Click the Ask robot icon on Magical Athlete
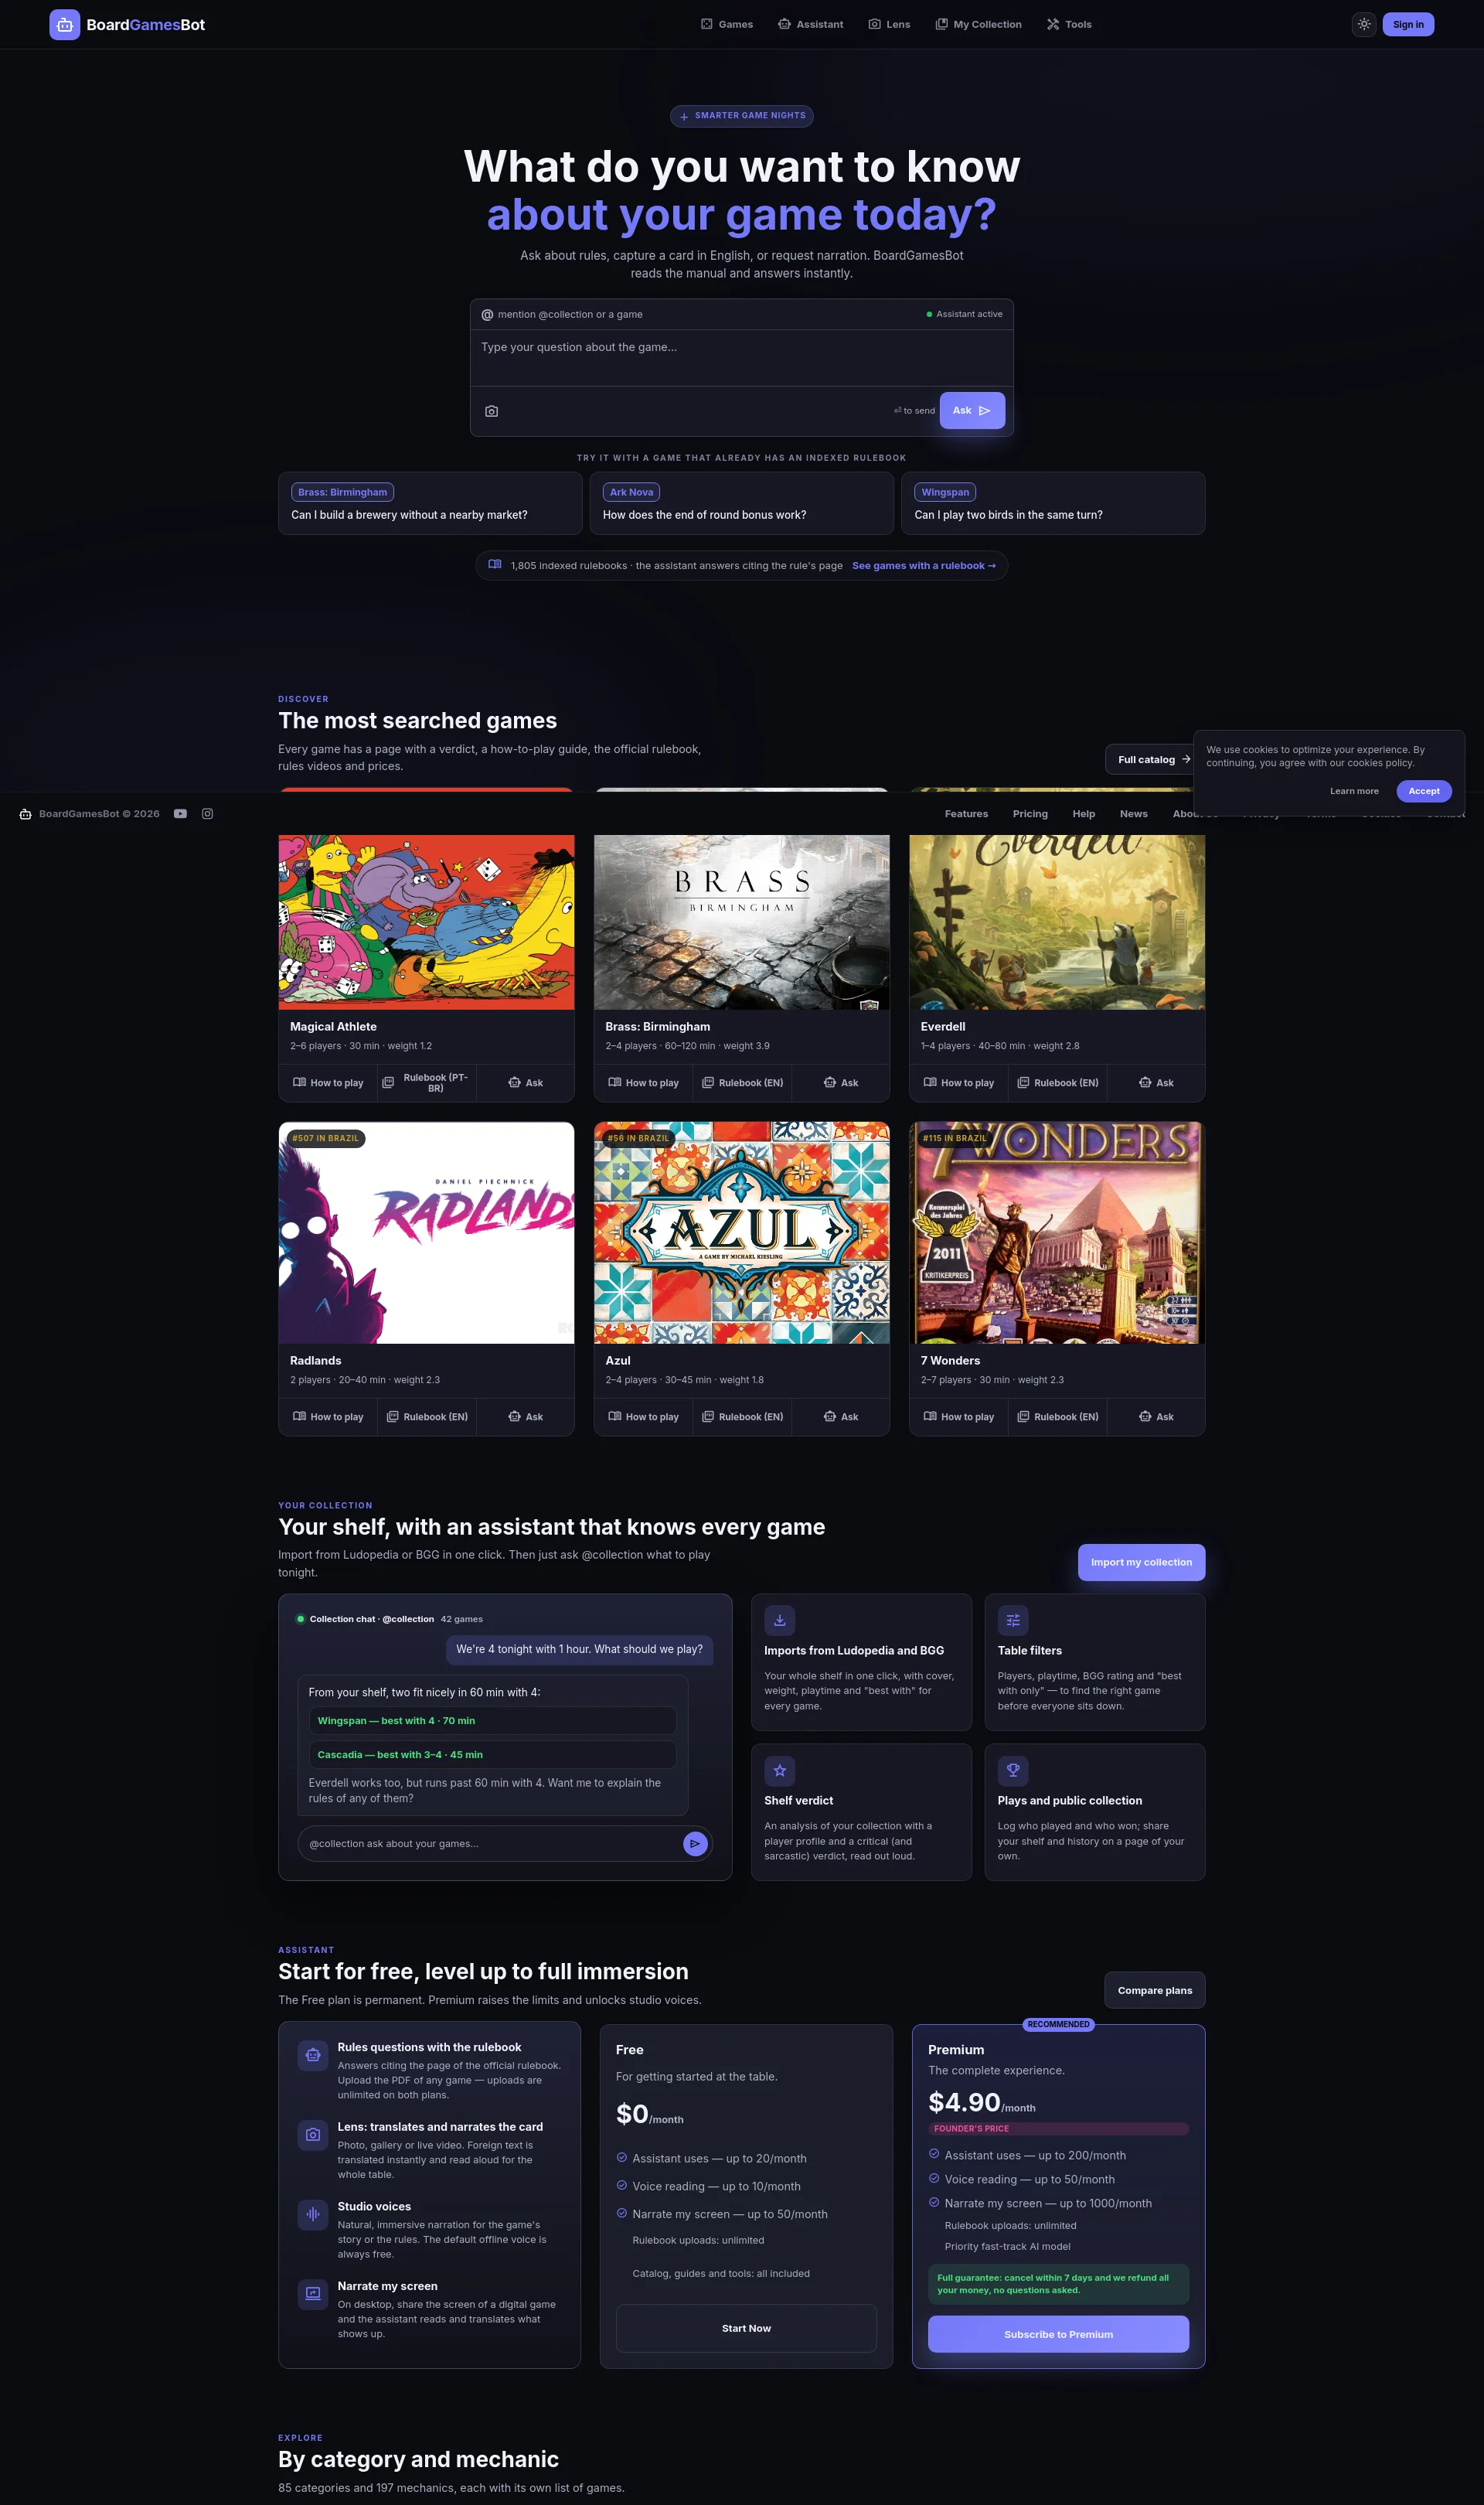1484x2505 pixels. point(515,1083)
